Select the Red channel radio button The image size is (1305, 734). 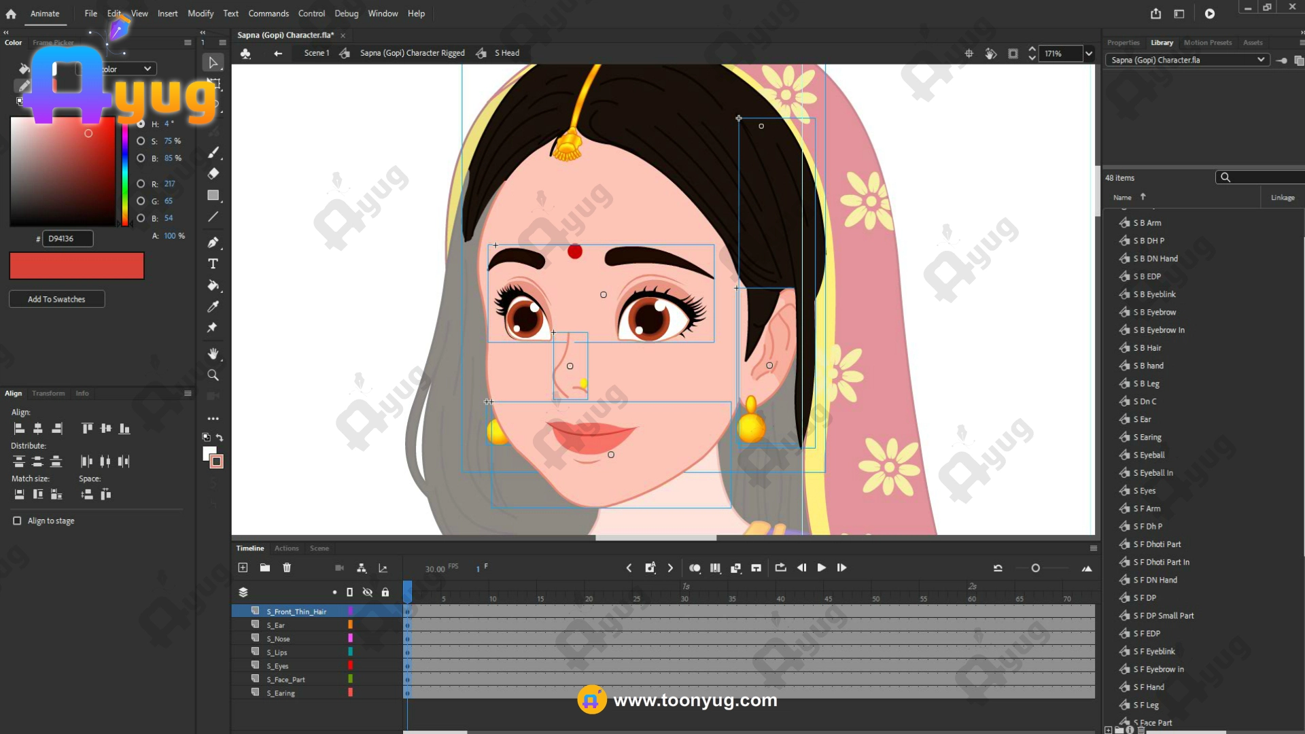141,183
